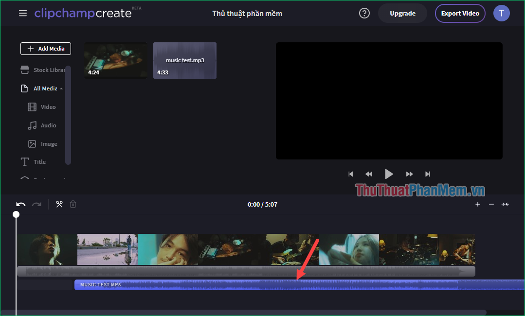Click the Undo icon in timeline toolbar
Viewport: 525px width, 316px height.
20,204
